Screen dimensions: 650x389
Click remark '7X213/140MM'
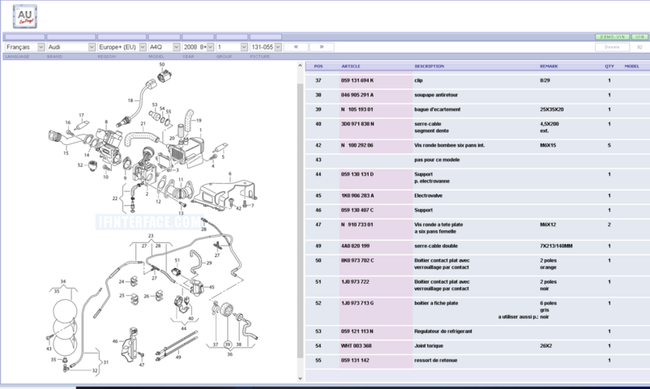point(556,246)
